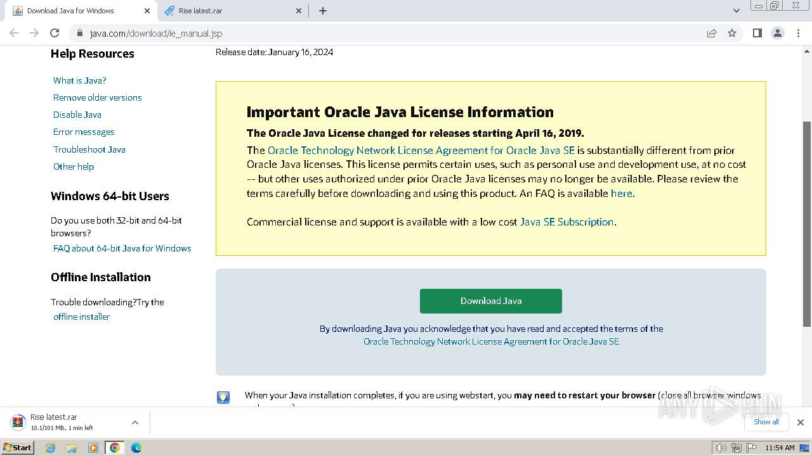Click the Help Resources heading
The width and height of the screenshot is (812, 456).
point(93,54)
